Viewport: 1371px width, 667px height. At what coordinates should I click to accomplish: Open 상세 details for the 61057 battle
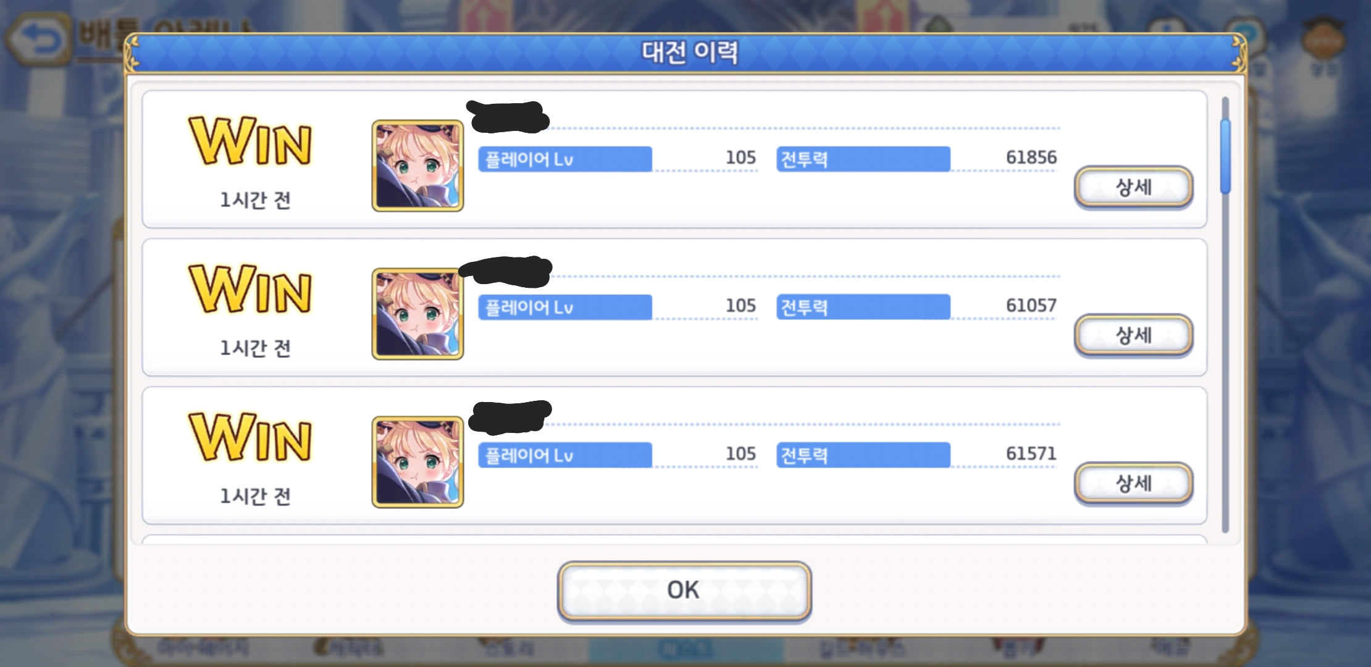pyautogui.click(x=1133, y=335)
